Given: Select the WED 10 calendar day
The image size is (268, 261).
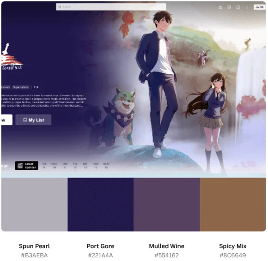Looking at the screenshot, I should point(55,166).
